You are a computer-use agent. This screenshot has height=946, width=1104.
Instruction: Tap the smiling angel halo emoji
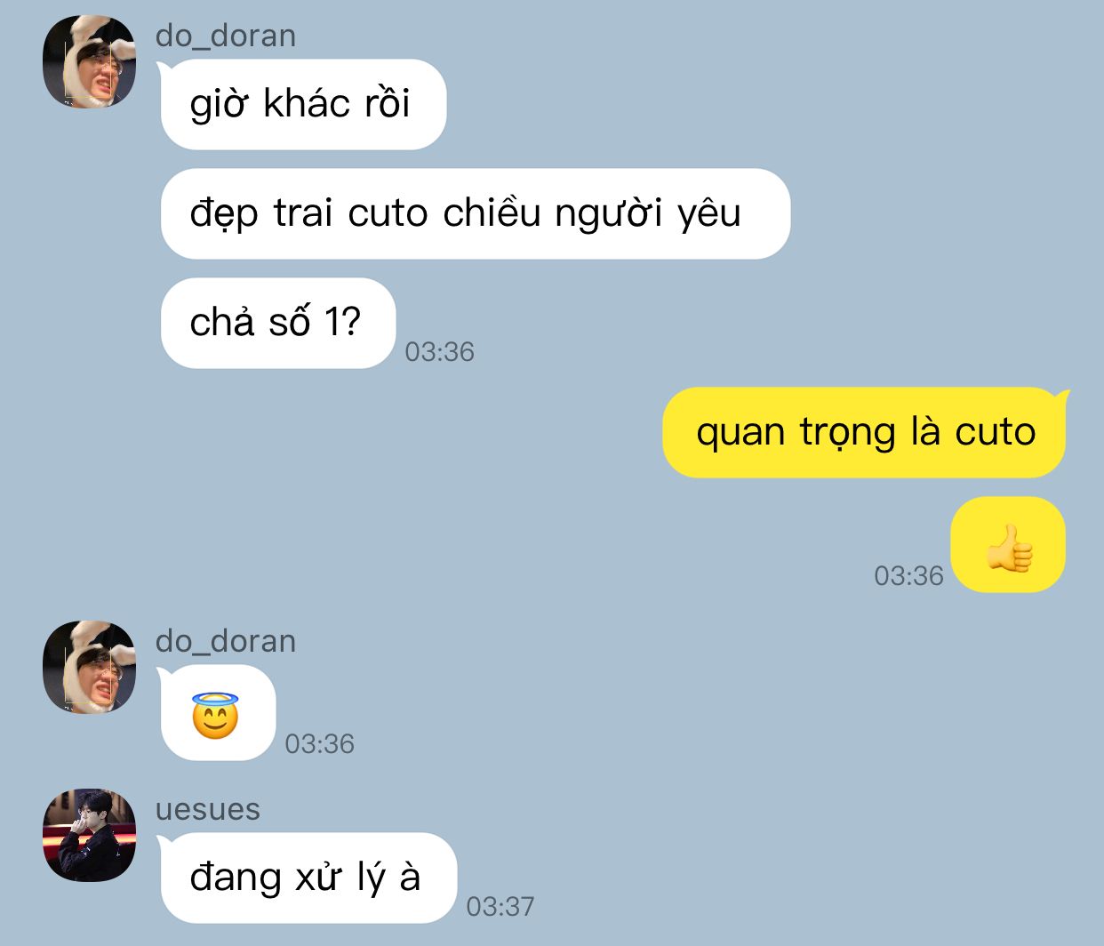click(x=215, y=716)
